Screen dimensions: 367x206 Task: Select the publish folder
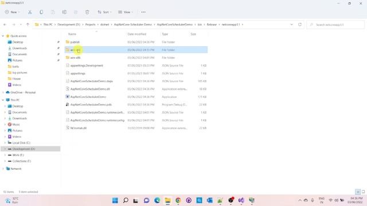(x=136, y=42)
